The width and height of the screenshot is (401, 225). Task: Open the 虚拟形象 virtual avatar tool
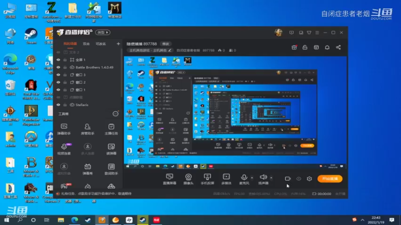click(x=64, y=169)
